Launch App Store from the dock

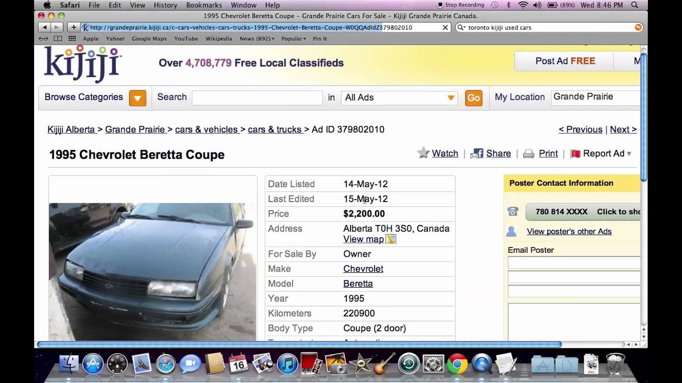pyautogui.click(x=93, y=364)
